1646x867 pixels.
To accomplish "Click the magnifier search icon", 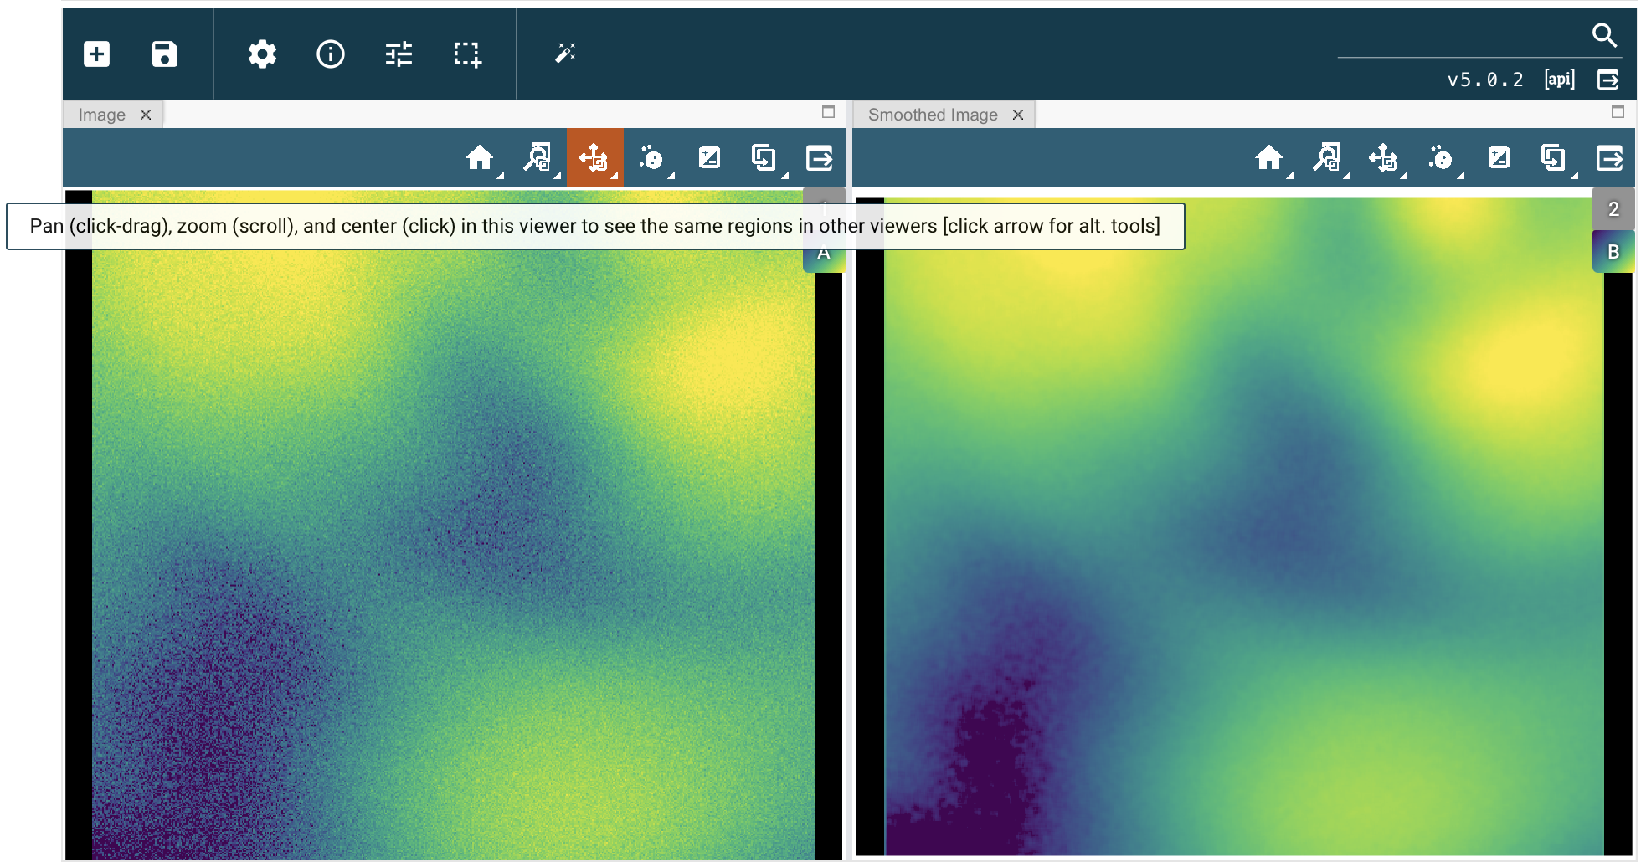I will pos(1604,35).
